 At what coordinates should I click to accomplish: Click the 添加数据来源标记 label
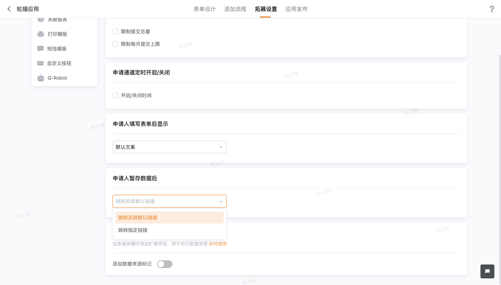coord(132,264)
